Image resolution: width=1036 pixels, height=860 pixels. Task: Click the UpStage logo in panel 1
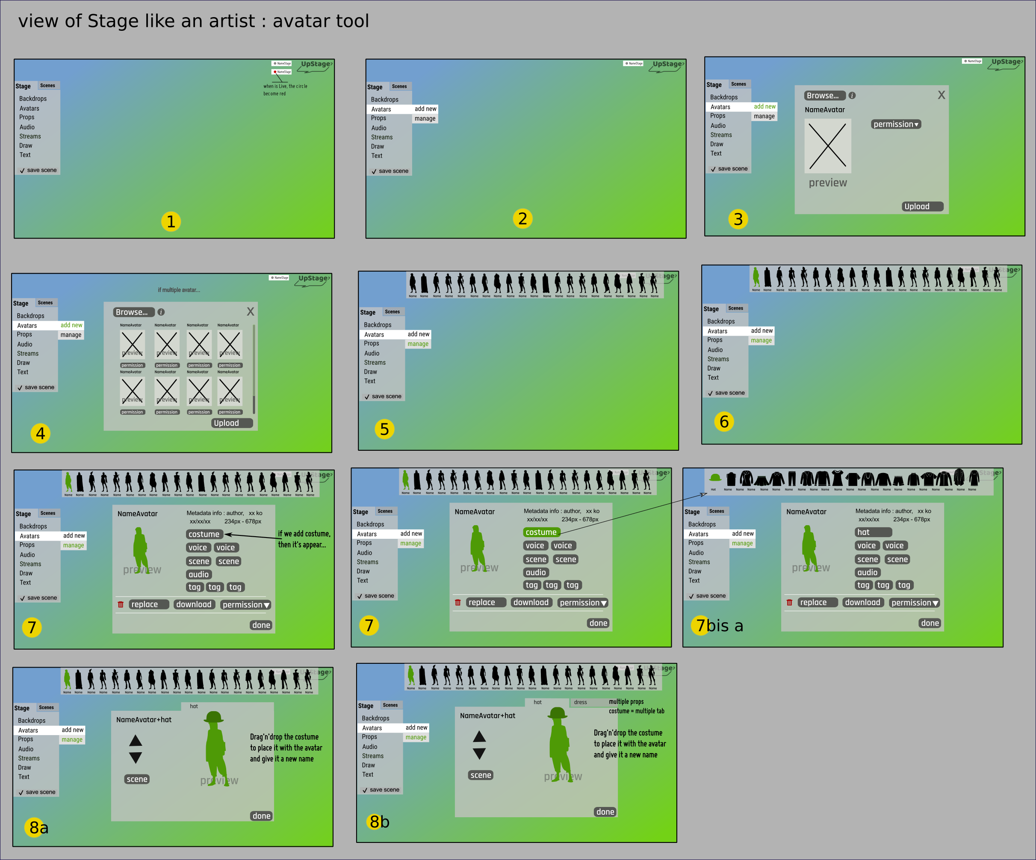coord(316,66)
